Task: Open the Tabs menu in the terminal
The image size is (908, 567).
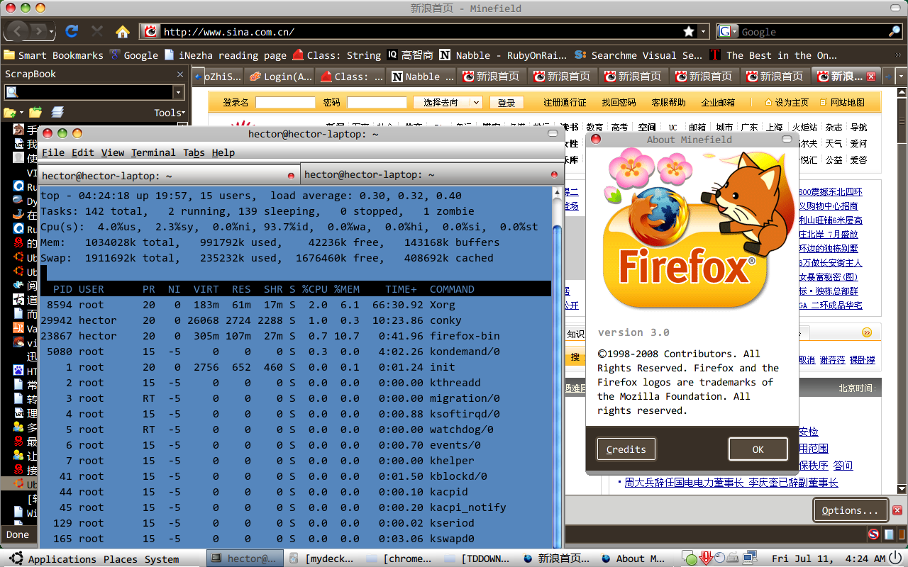Action: (194, 152)
